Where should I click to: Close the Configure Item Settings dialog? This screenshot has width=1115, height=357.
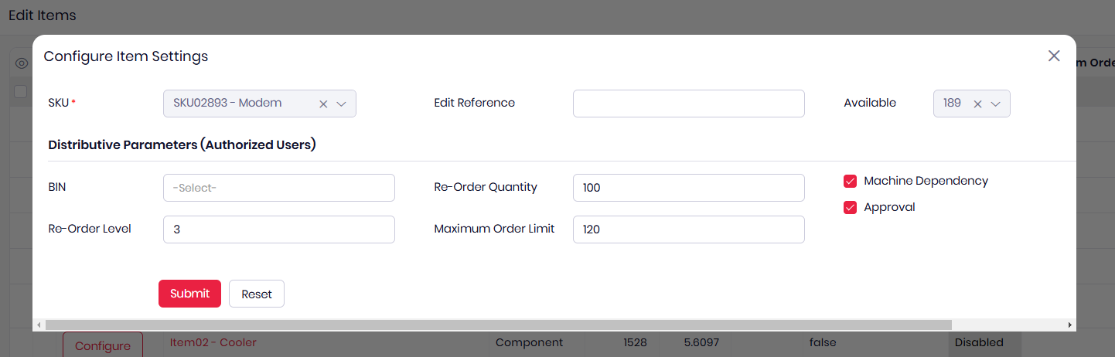tap(1054, 56)
